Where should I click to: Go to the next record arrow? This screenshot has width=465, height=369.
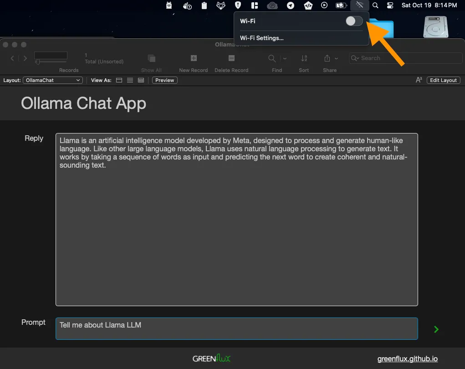[x=25, y=58]
